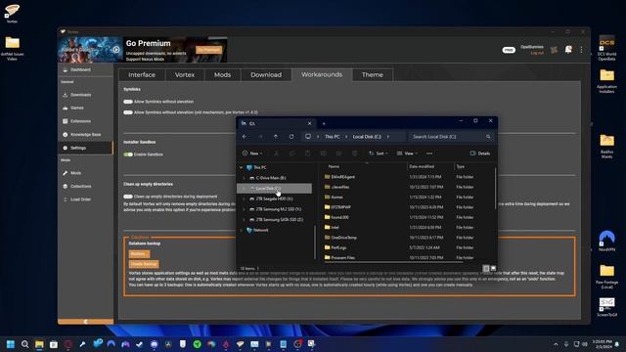Viewport: 626px width, 352px height.
Task: Open File Explorer from the taskbar
Action: [x=39, y=344]
